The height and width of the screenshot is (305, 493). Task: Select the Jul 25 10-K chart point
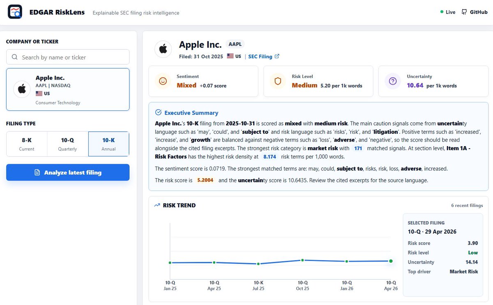[x=258, y=264]
